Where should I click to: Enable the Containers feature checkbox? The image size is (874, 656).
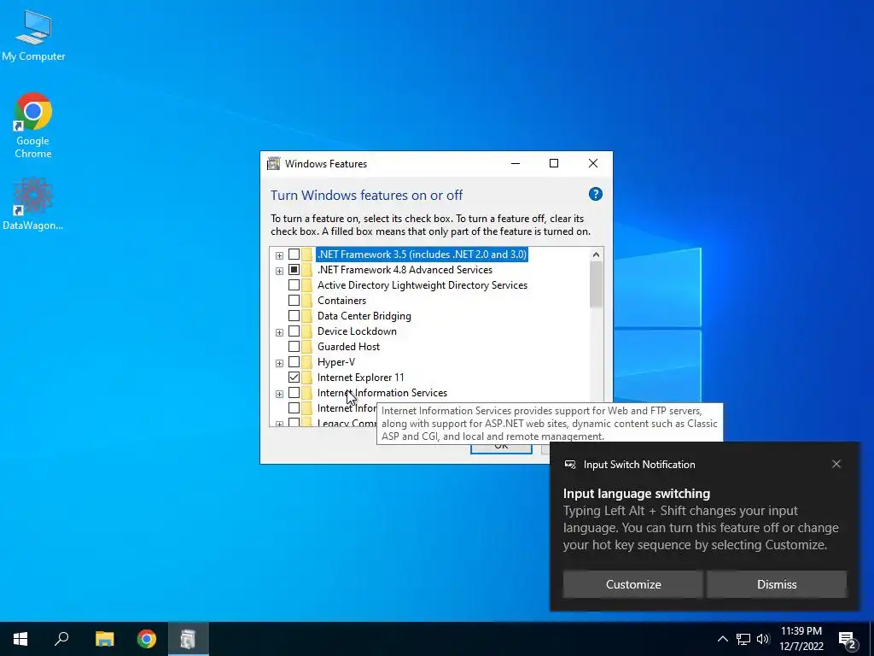click(294, 301)
